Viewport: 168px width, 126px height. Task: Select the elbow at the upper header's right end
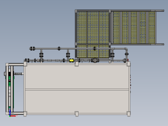pos(126,49)
